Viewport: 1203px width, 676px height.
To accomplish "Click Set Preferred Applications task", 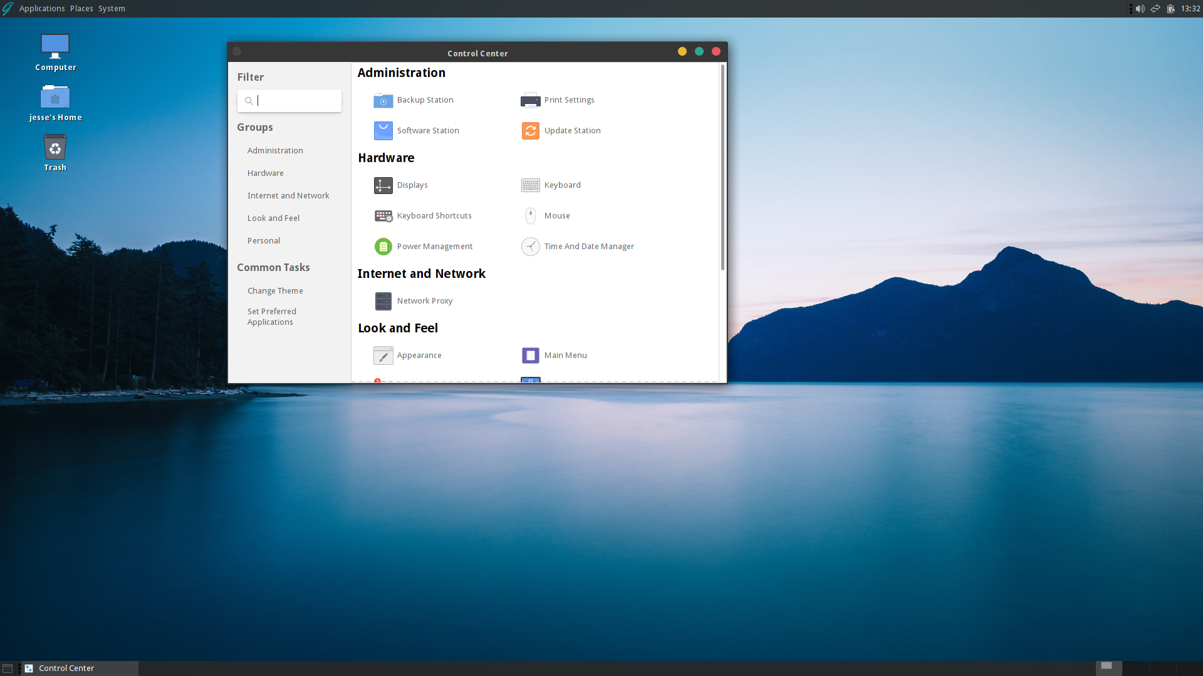I will [x=272, y=317].
